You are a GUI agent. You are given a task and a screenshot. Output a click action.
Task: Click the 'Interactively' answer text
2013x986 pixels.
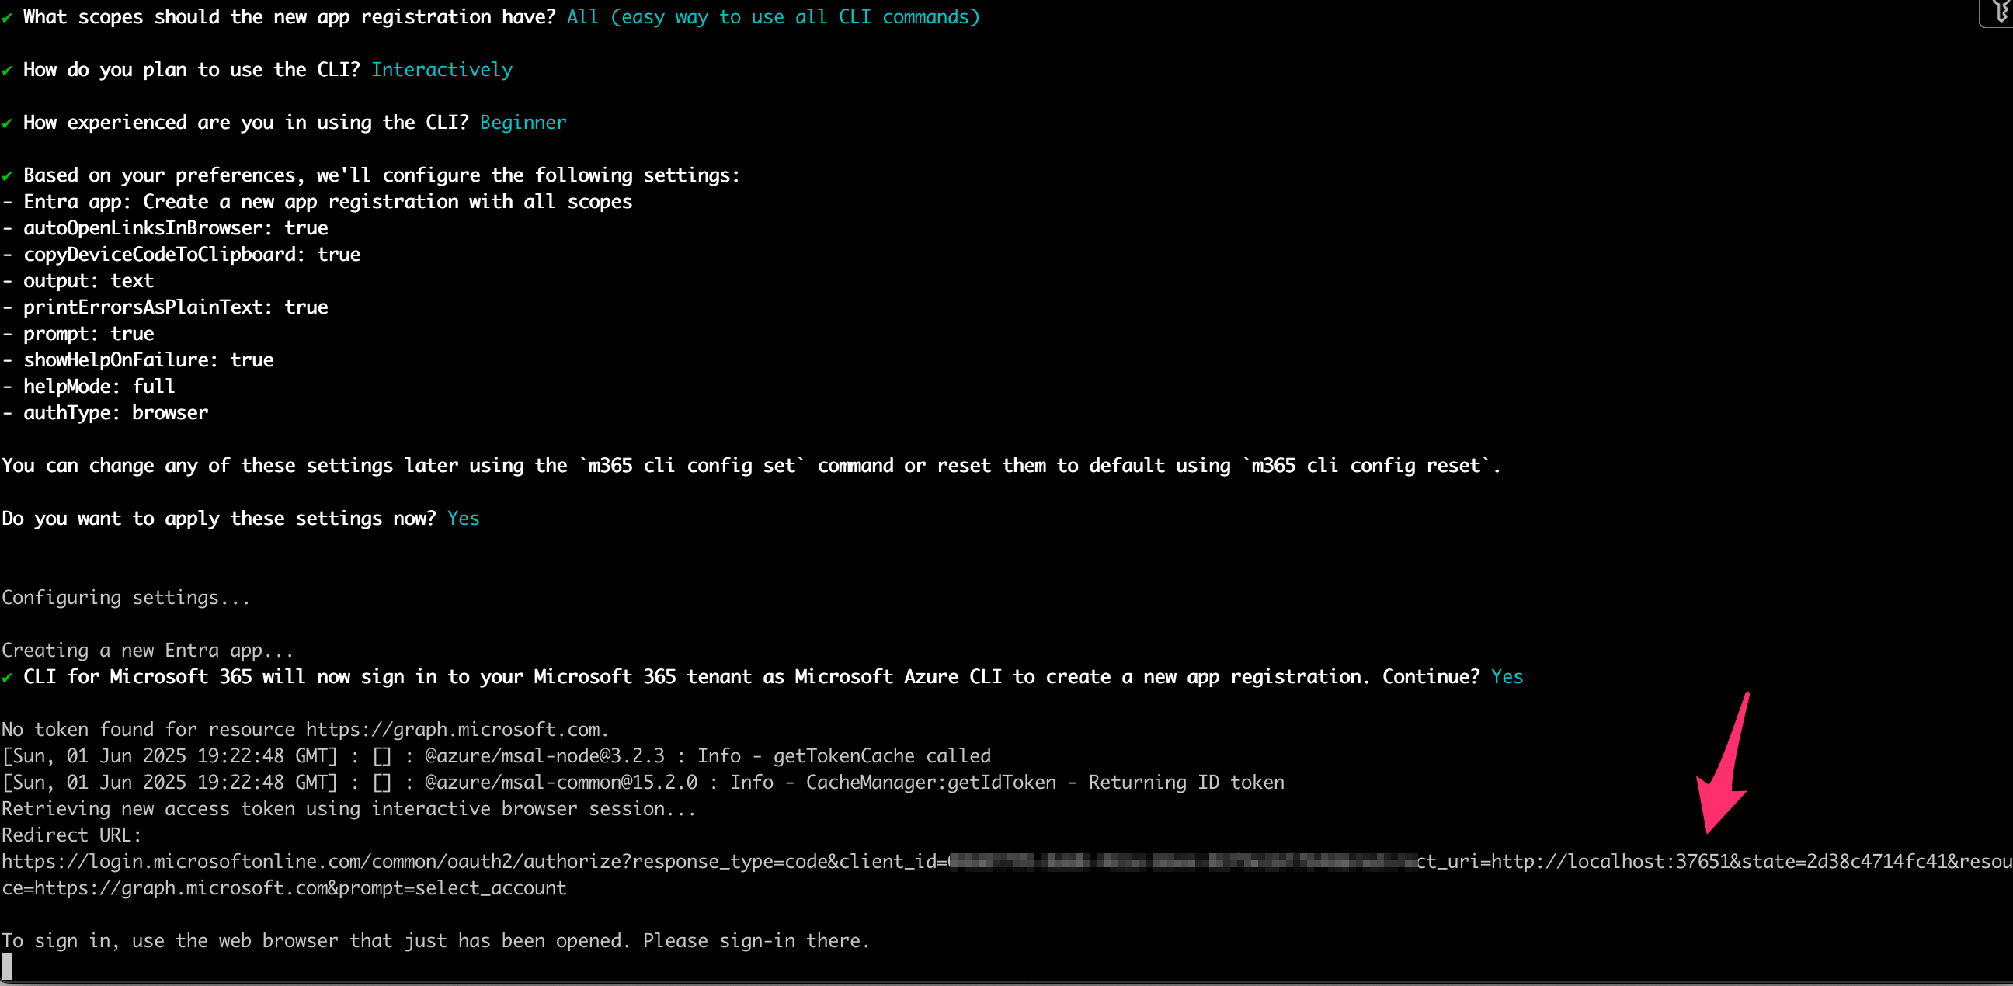point(442,70)
